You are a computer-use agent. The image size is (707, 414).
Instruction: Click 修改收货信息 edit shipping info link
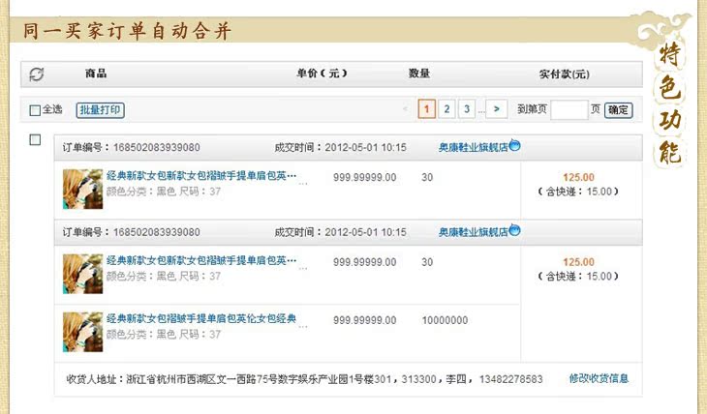(x=599, y=378)
